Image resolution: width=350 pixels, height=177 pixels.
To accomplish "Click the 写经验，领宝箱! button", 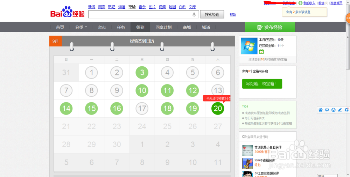I will (262, 84).
